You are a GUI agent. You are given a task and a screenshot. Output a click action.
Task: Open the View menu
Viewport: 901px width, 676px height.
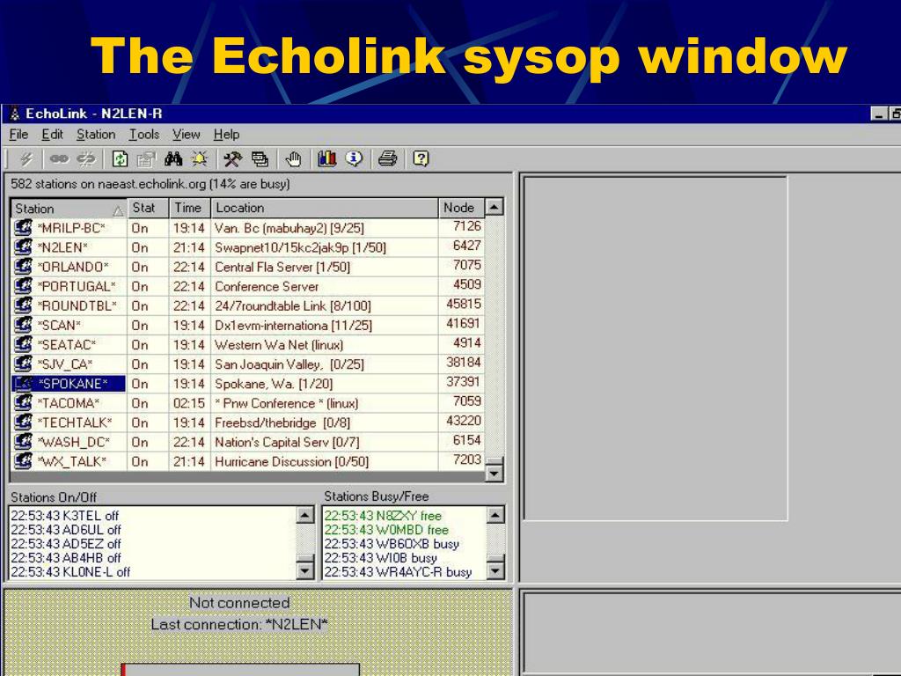tap(187, 135)
